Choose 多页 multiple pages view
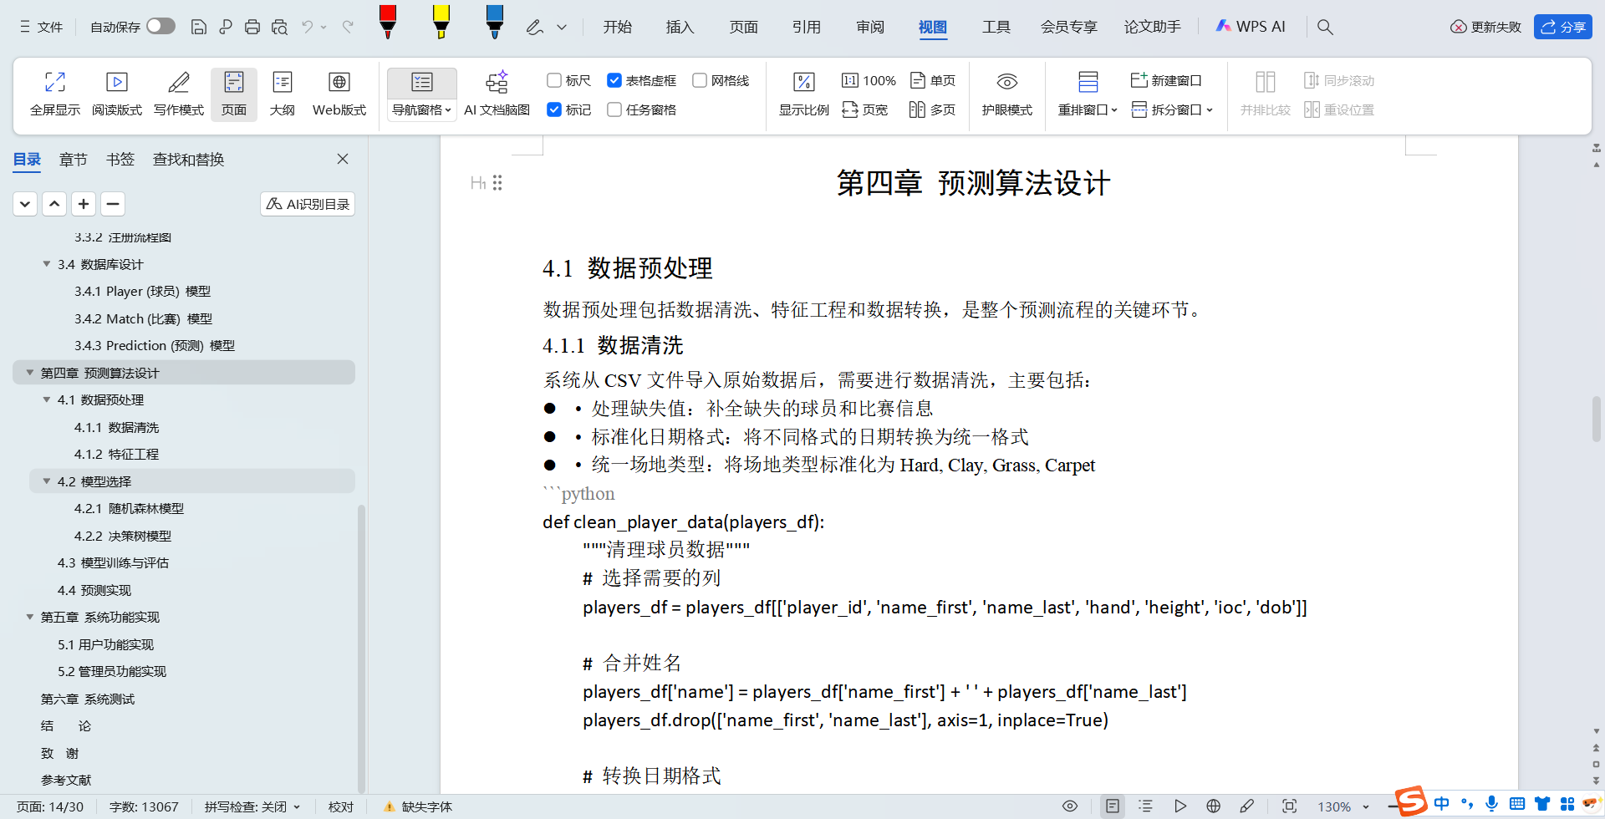1605x819 pixels. [933, 109]
